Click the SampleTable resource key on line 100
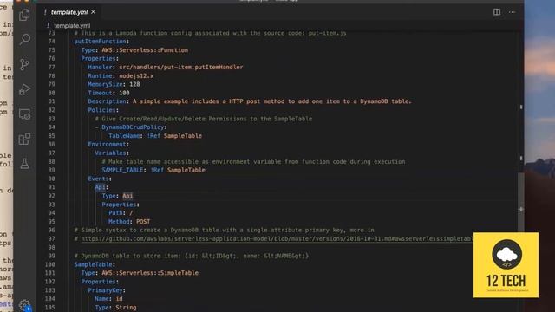Screen dimensions: 555x312 tap(93, 264)
